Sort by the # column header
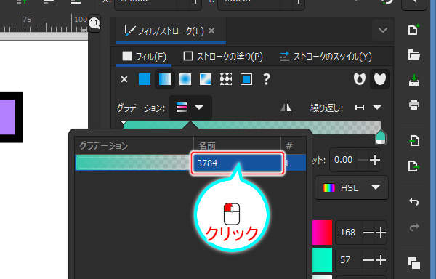The width and height of the screenshot is (436, 279). pyautogui.click(x=294, y=145)
